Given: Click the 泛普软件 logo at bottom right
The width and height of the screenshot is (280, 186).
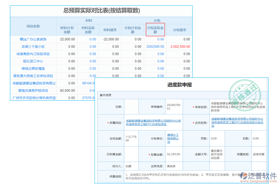Looking at the screenshot, I should pos(259,175).
